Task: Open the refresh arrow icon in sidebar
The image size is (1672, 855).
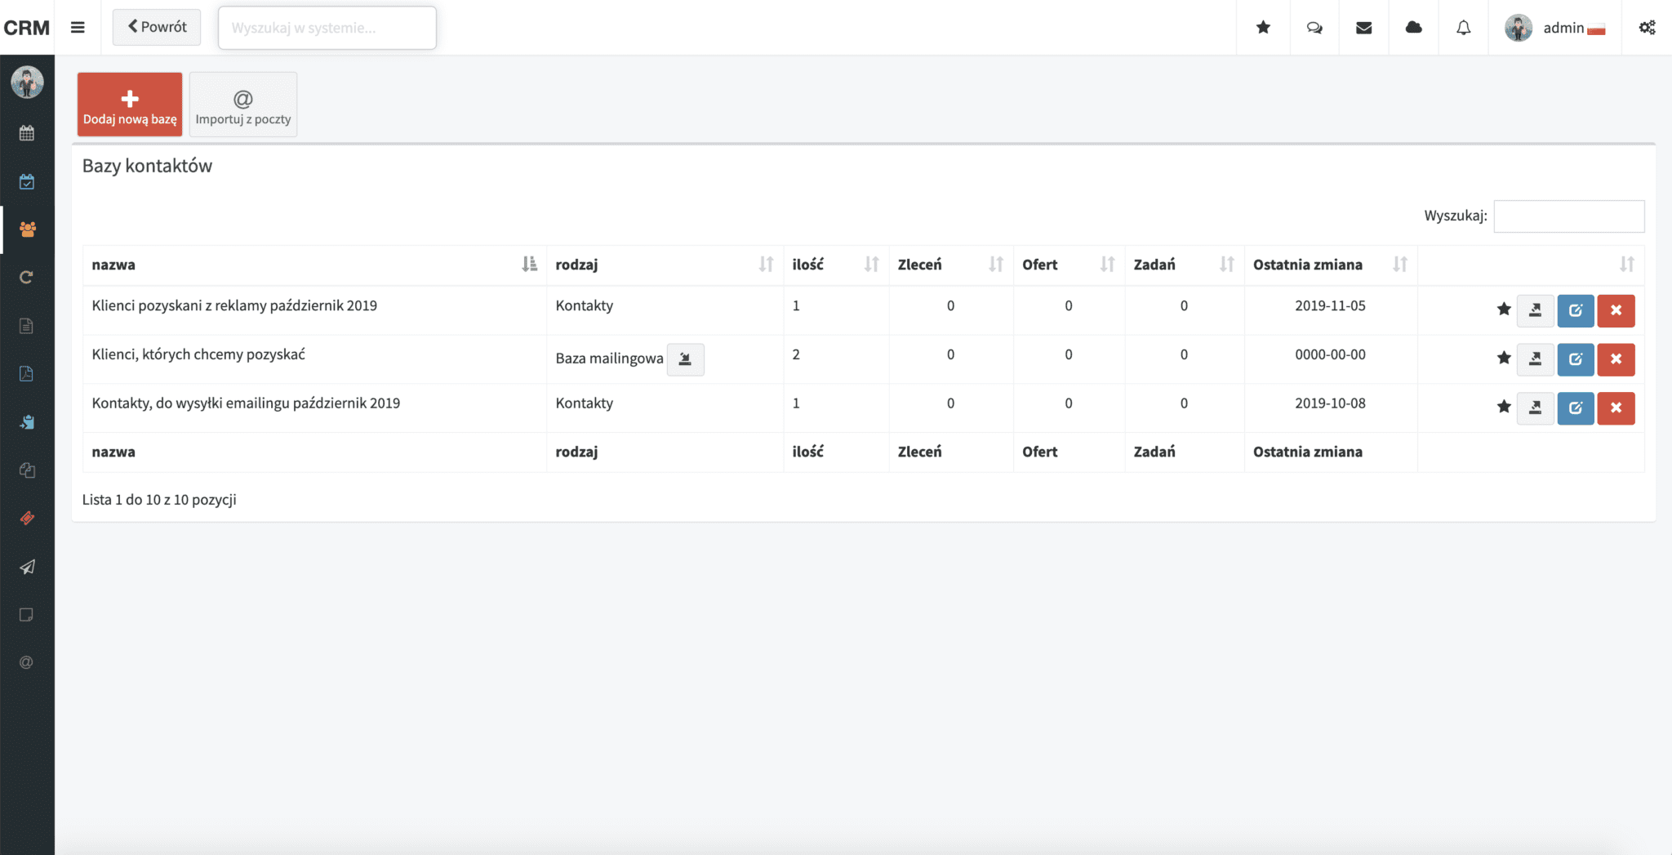Action: tap(27, 278)
